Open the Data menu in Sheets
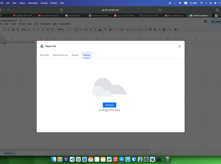The image size is (221, 164). coord(29,24)
